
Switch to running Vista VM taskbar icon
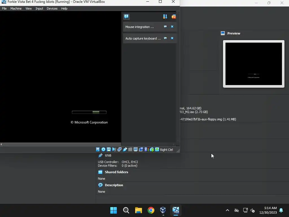[x=176, y=210]
